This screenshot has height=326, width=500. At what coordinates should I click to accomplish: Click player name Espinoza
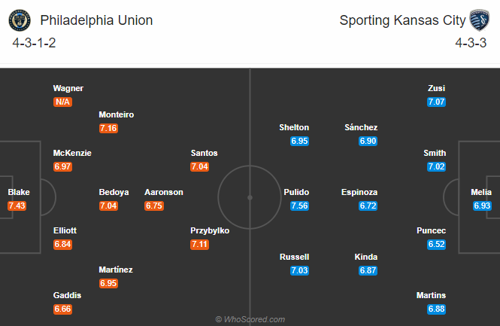(359, 192)
